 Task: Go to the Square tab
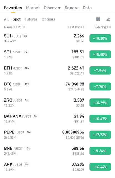(72, 8)
